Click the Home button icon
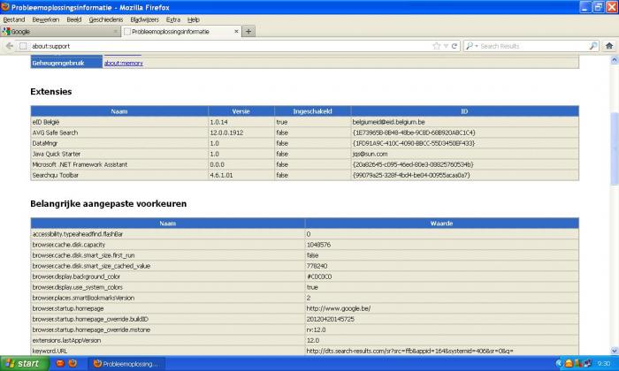Viewport: 619px width, 371px height. (608, 46)
